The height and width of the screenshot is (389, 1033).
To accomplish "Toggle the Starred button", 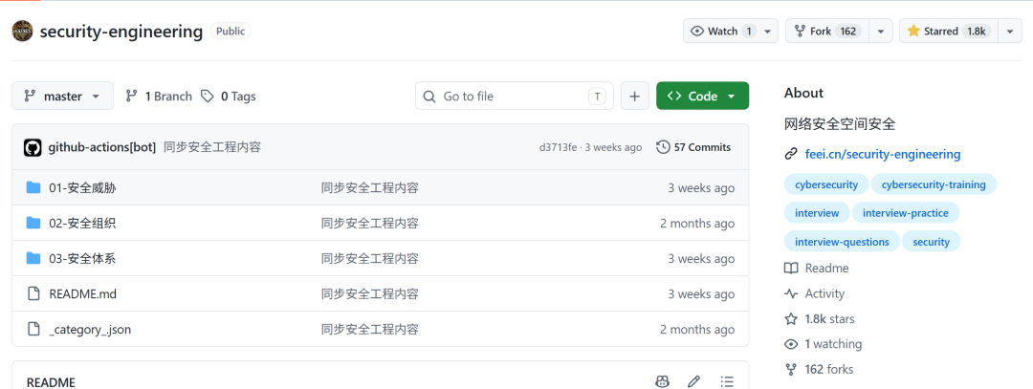I will pyautogui.click(x=949, y=31).
